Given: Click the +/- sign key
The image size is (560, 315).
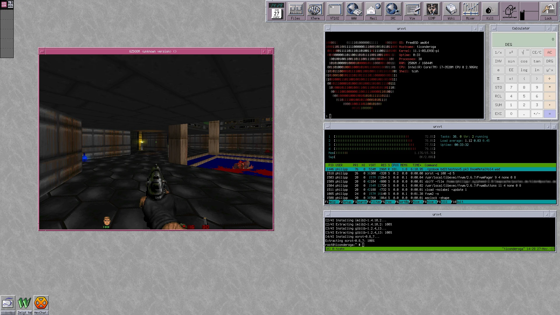Looking at the screenshot, I should coord(537,114).
